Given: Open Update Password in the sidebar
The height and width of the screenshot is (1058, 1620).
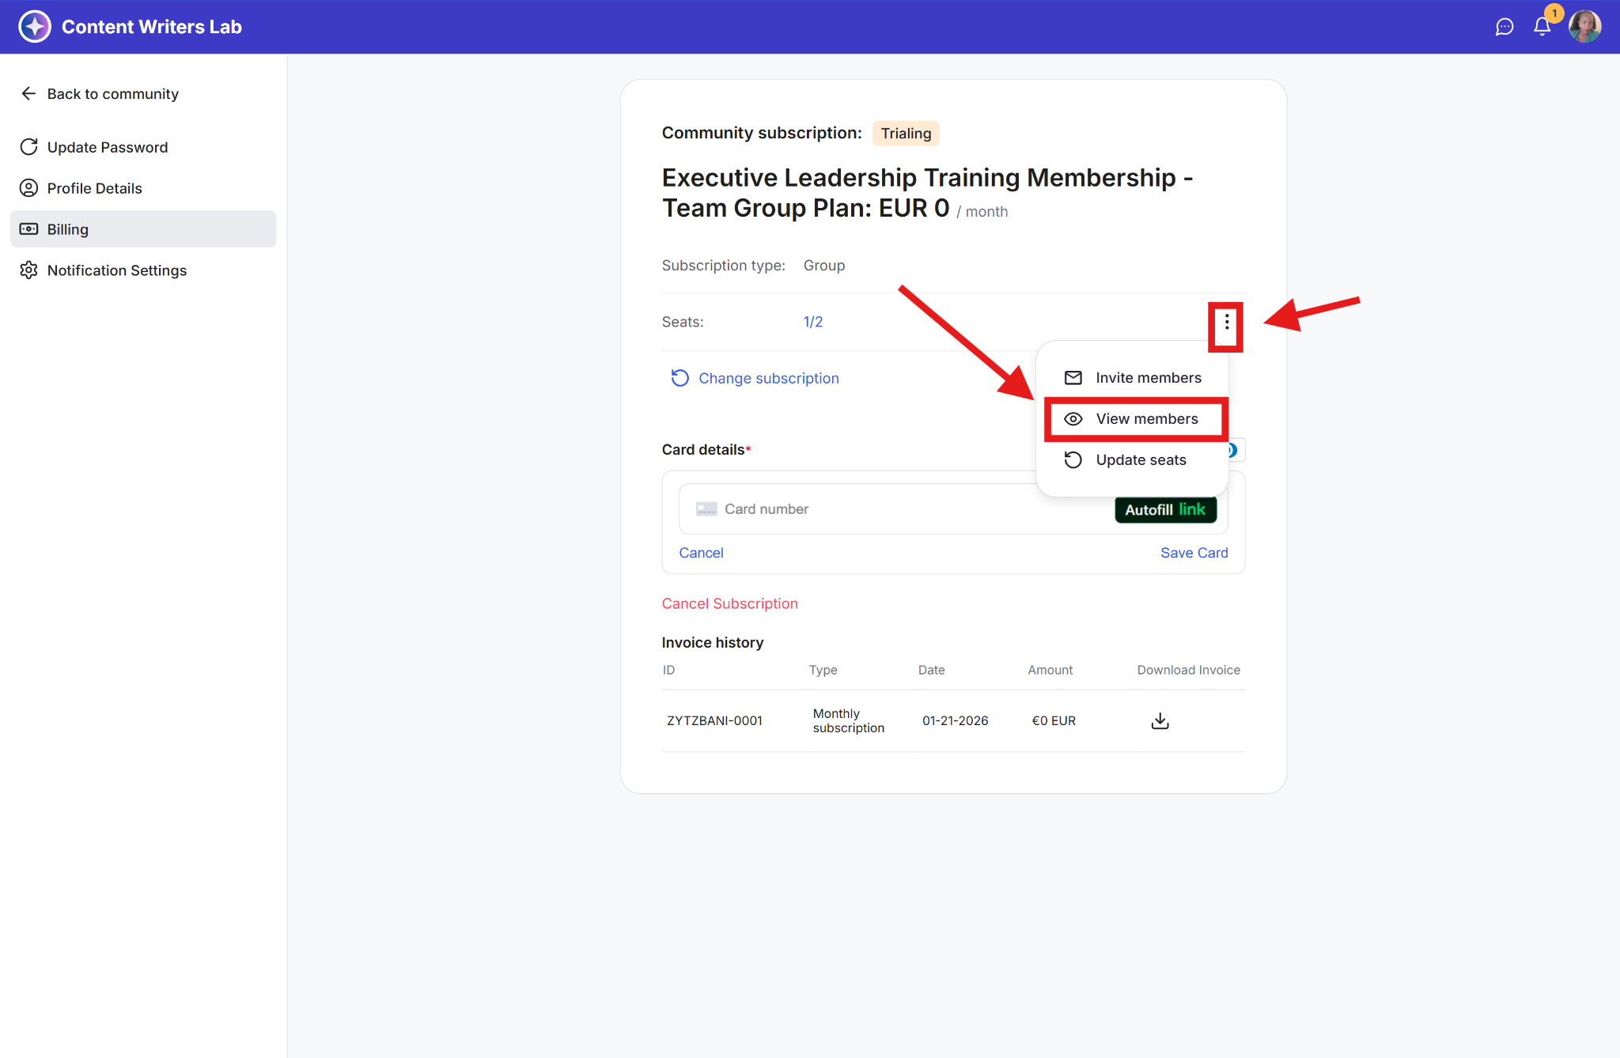Looking at the screenshot, I should 107,147.
